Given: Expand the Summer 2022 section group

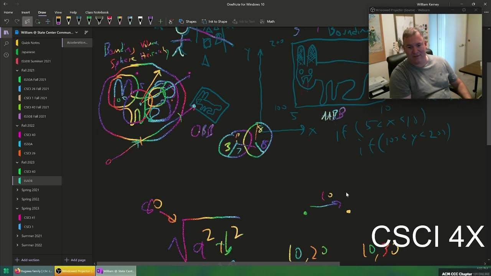Looking at the screenshot, I should coord(17,245).
